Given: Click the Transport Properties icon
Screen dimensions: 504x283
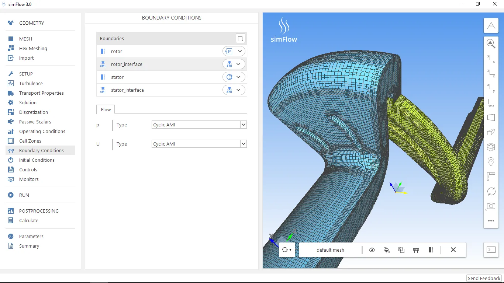Looking at the screenshot, I should point(11,93).
